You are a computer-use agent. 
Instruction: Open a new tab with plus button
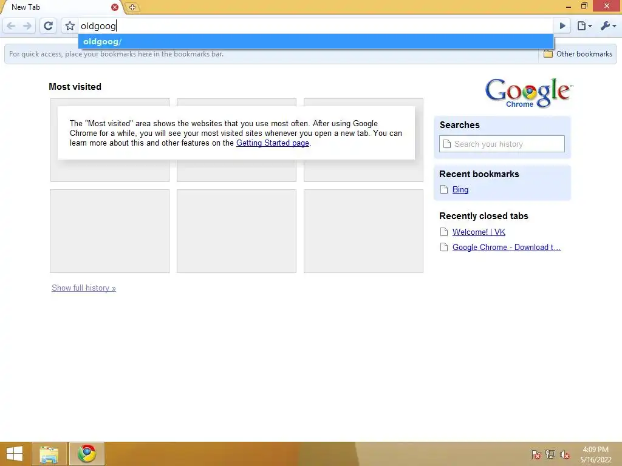(132, 7)
